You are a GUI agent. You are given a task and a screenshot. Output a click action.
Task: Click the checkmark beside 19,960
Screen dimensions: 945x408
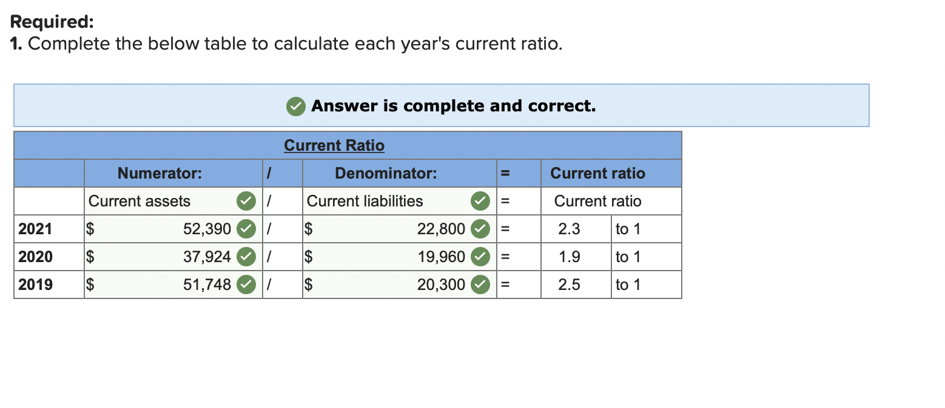click(x=479, y=257)
